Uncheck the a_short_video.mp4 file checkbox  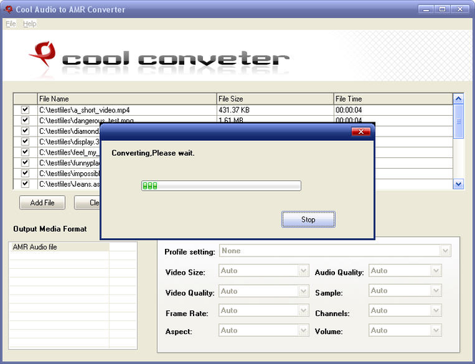(x=25, y=109)
